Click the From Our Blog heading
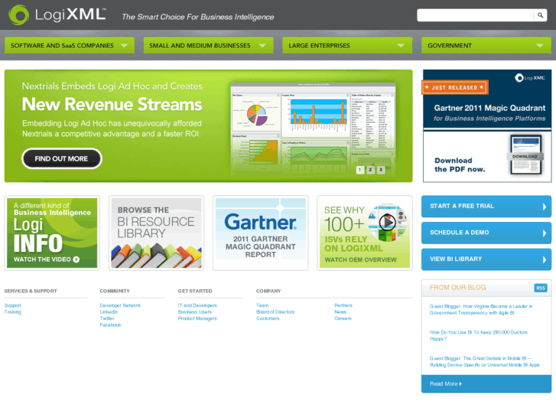556x417 pixels. coord(458,288)
